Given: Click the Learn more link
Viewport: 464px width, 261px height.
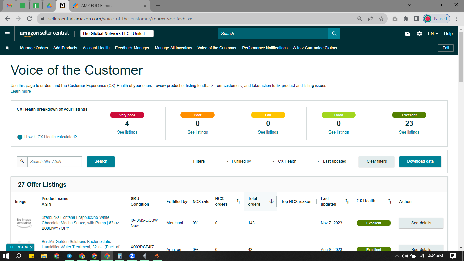Looking at the screenshot, I should (x=21, y=91).
